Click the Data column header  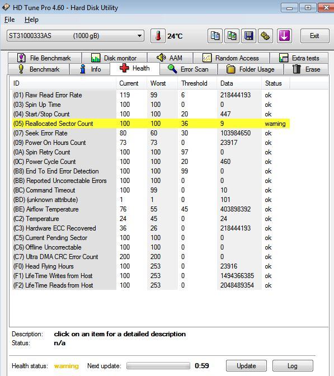pos(239,83)
